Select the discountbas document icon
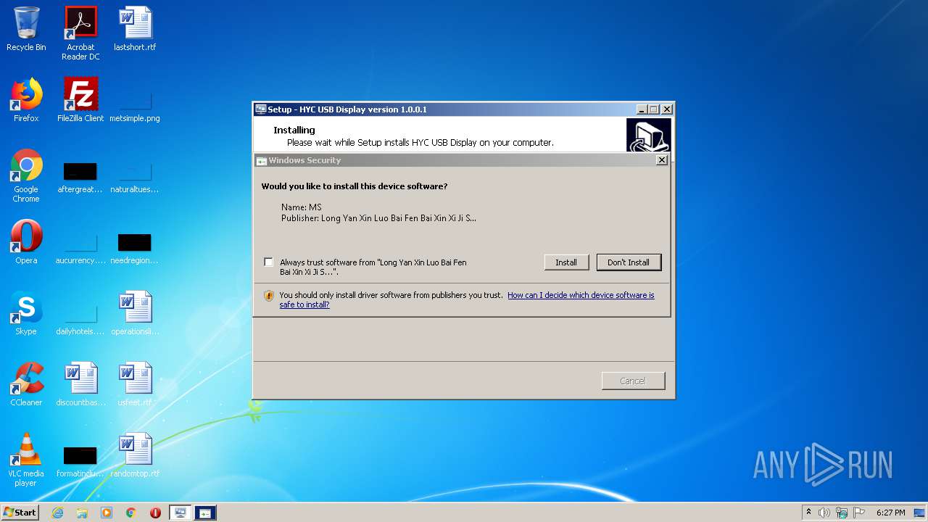928x522 pixels. (x=80, y=384)
